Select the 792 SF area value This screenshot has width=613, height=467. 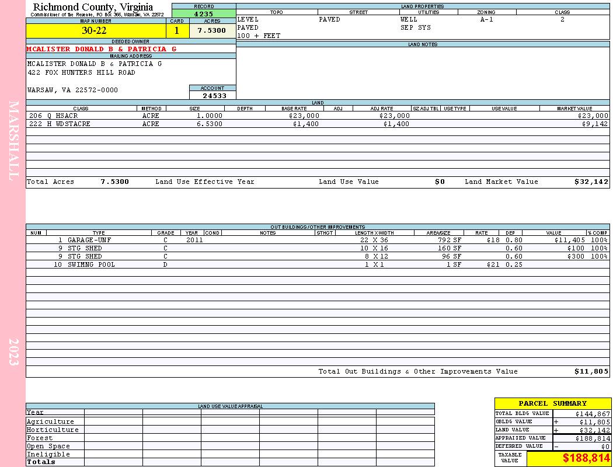click(x=450, y=241)
